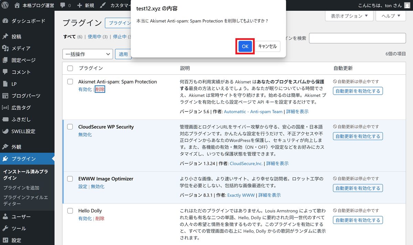413x245 pixels.
Task: Confirm deletion with the OK button
Action: point(245,46)
